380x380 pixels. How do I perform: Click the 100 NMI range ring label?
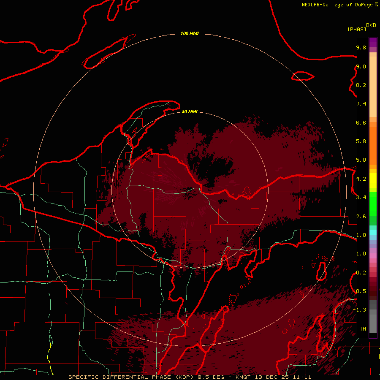click(190, 33)
